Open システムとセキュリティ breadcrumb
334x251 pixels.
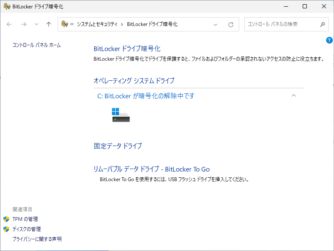(97, 24)
